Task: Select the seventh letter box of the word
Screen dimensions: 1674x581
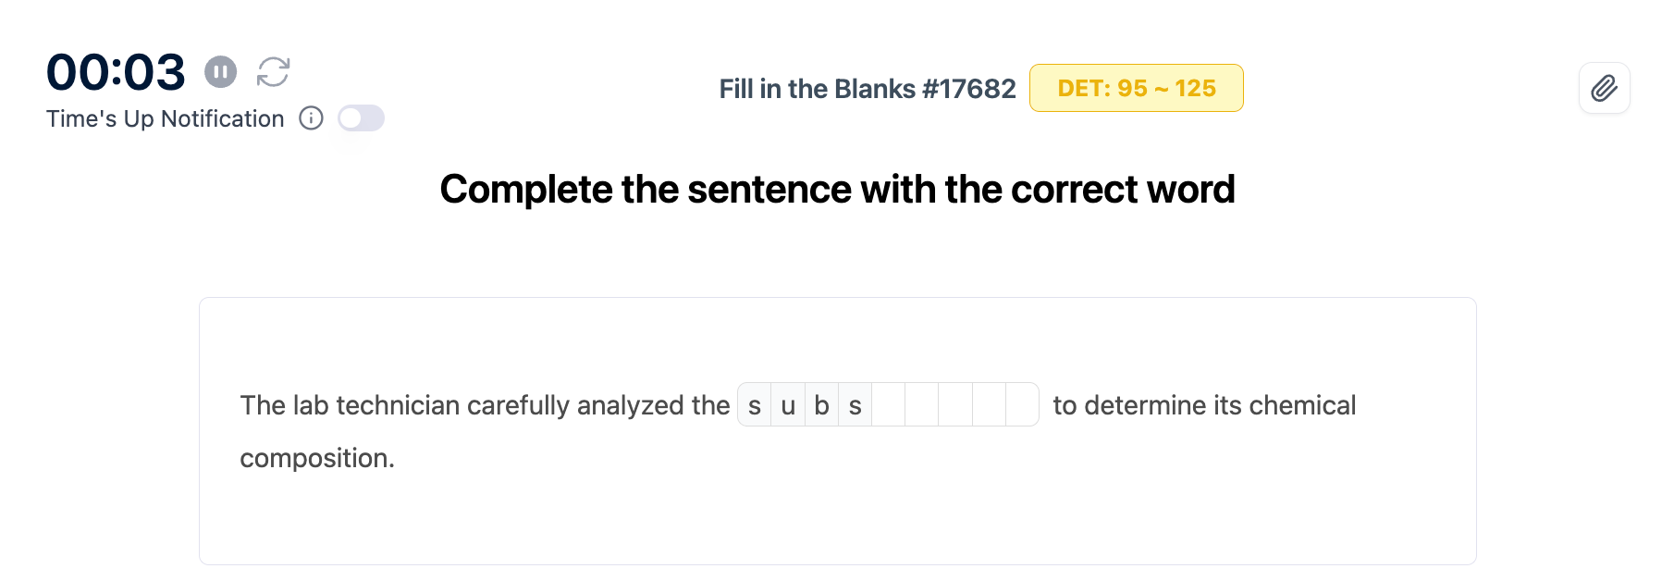Action: coord(955,405)
